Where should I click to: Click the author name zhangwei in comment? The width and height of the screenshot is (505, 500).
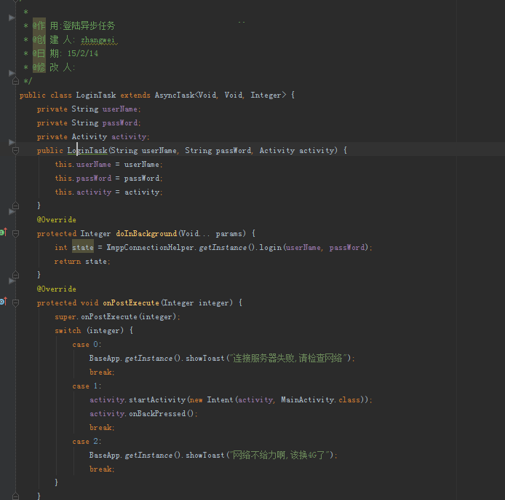coord(98,40)
